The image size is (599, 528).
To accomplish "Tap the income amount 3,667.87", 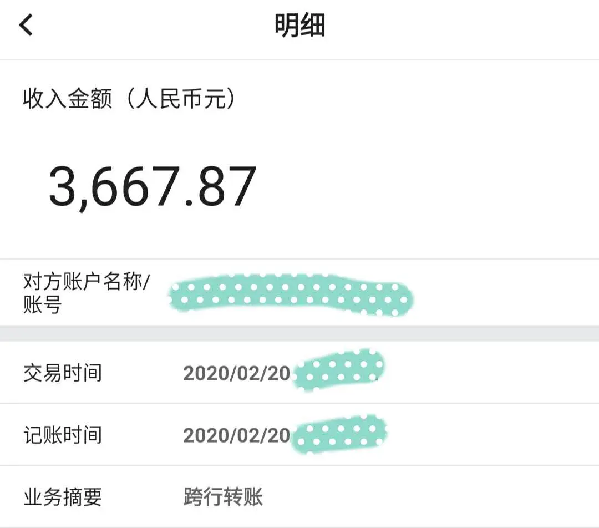I will click(x=153, y=187).
